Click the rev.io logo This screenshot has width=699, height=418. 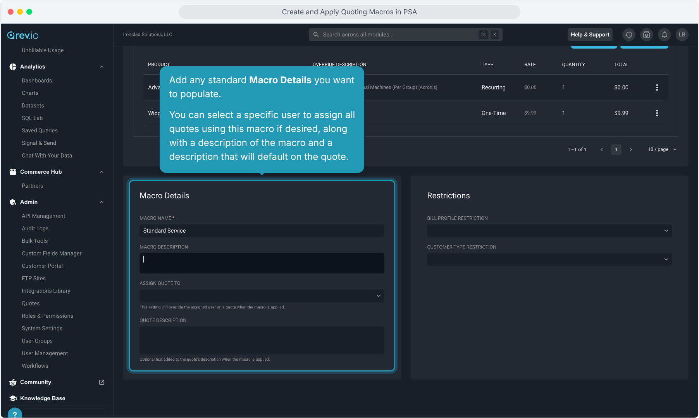(x=23, y=35)
